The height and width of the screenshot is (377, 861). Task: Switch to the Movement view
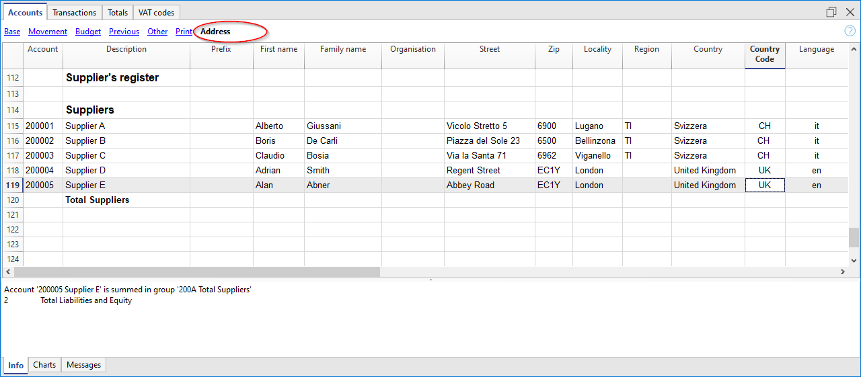(48, 32)
